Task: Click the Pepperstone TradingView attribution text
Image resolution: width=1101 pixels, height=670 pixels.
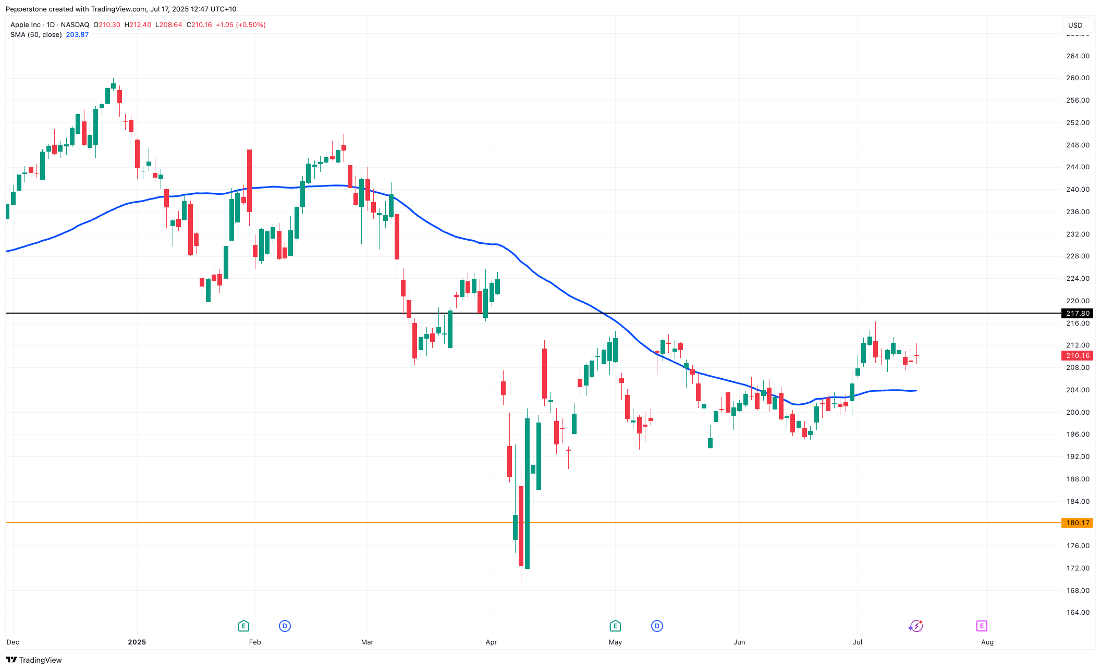Action: [x=121, y=9]
